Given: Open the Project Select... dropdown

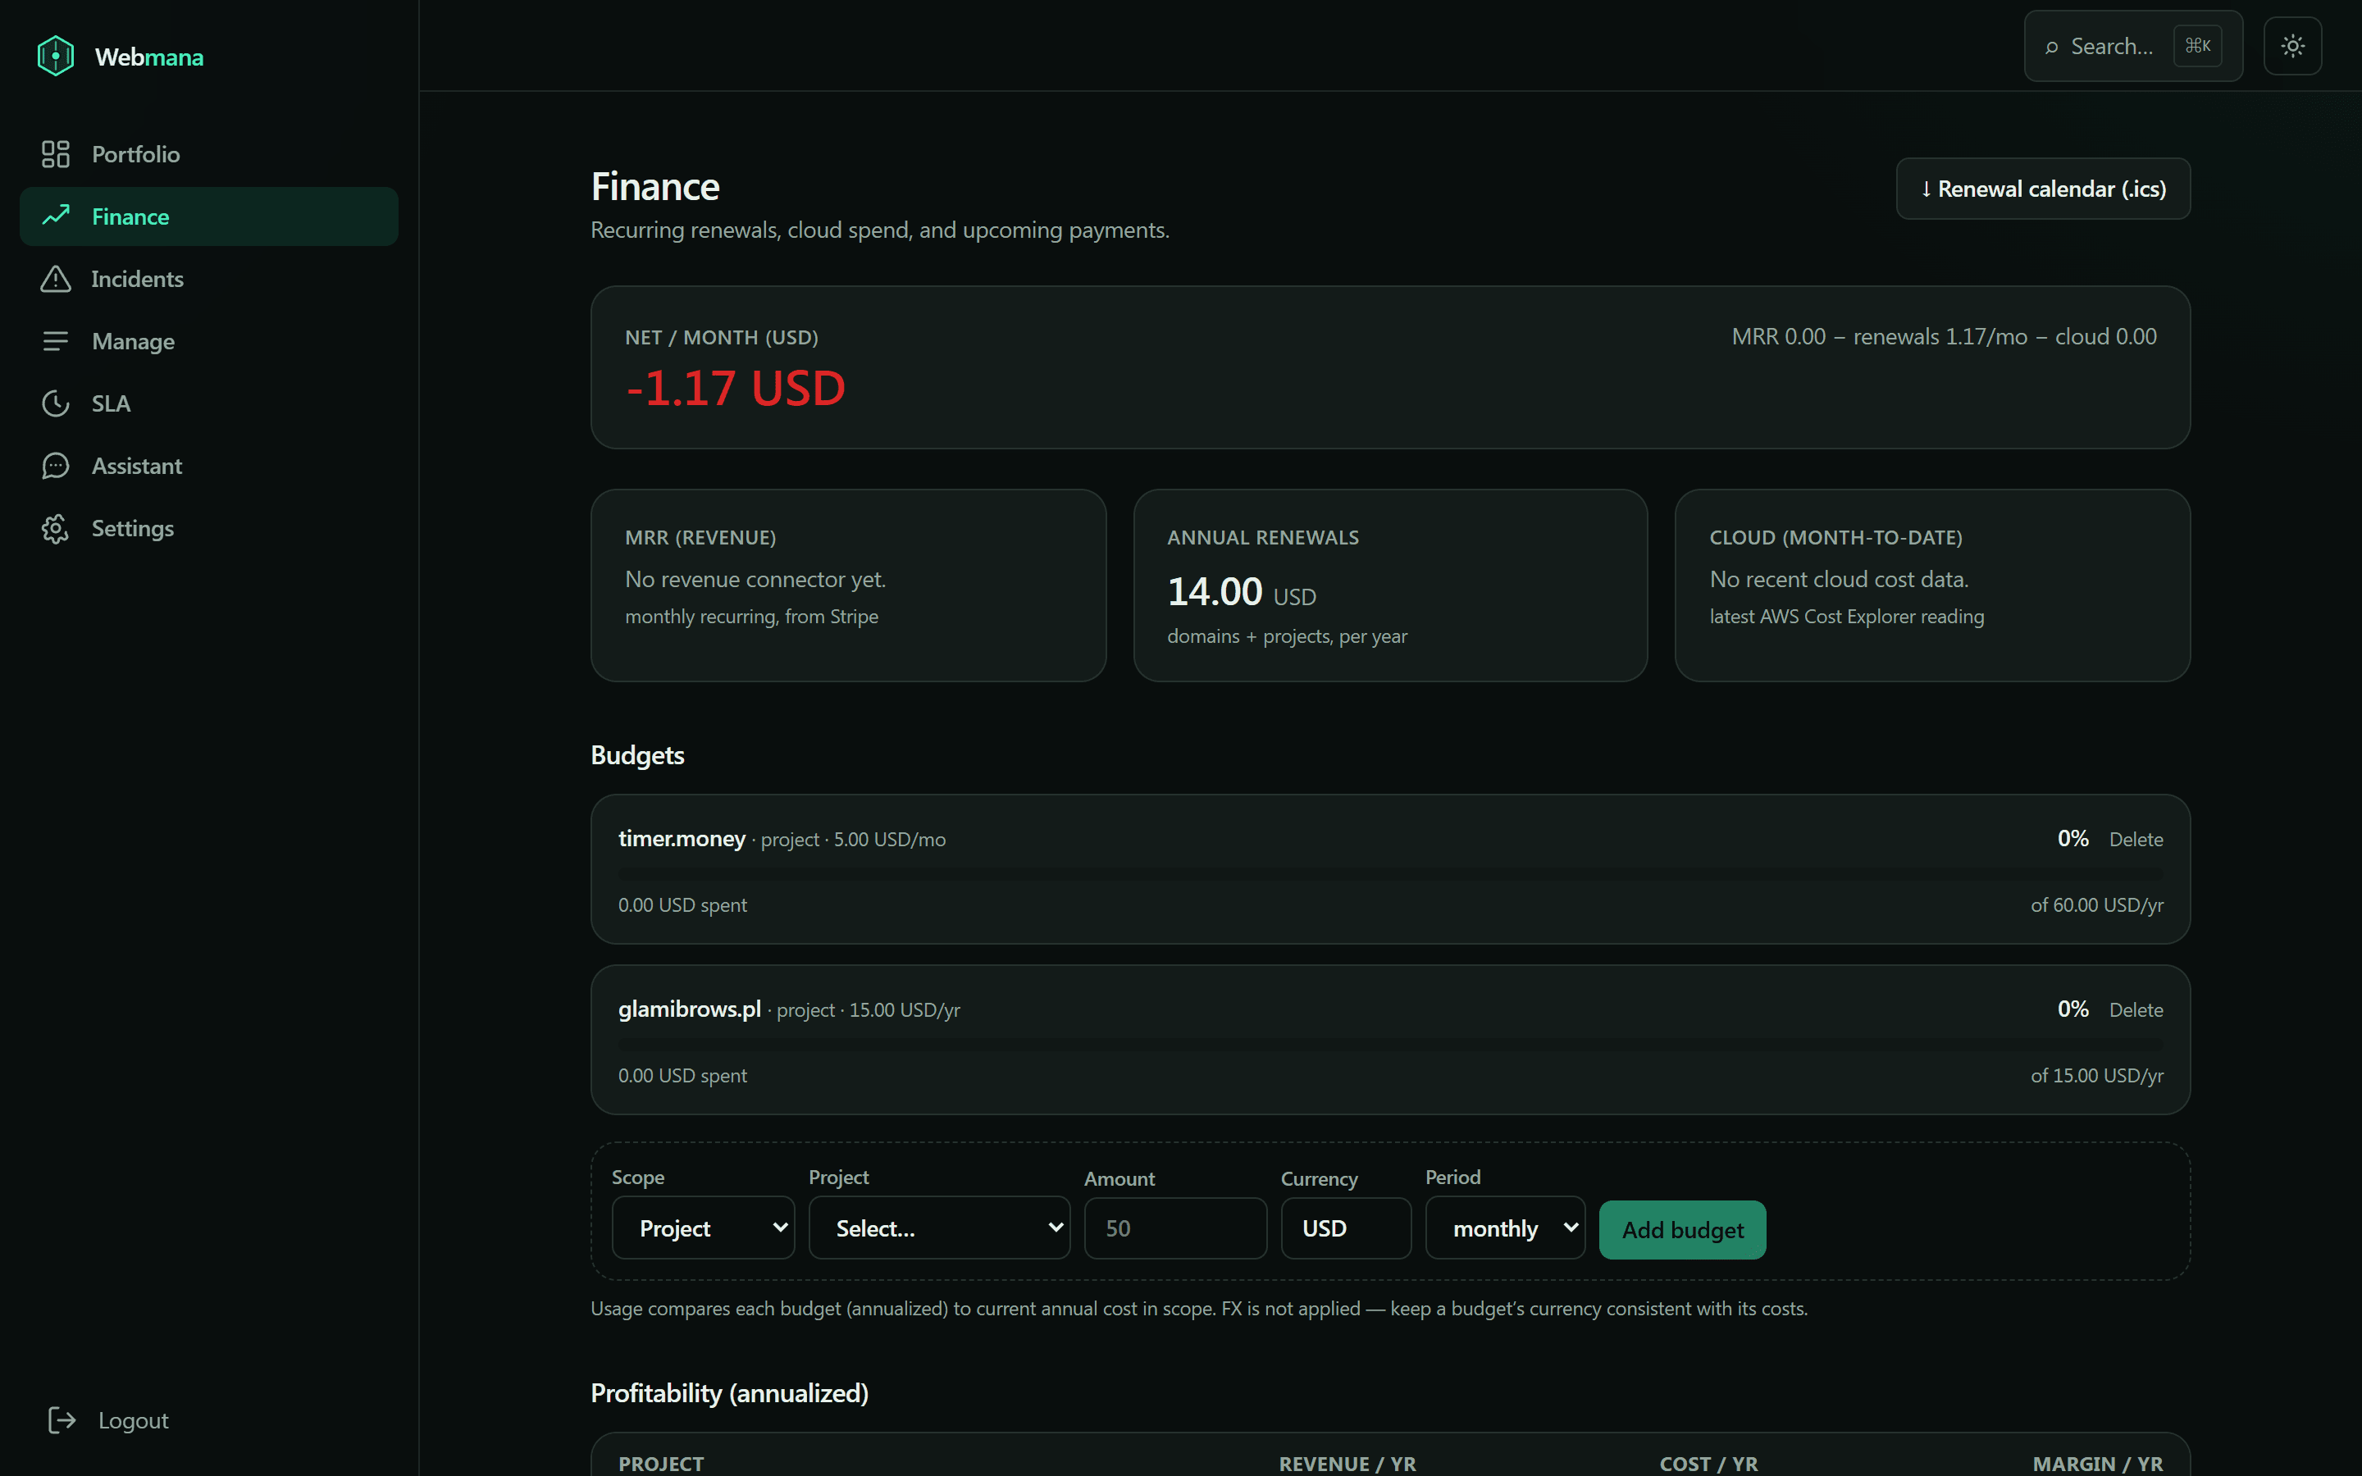Looking at the screenshot, I should [x=939, y=1228].
